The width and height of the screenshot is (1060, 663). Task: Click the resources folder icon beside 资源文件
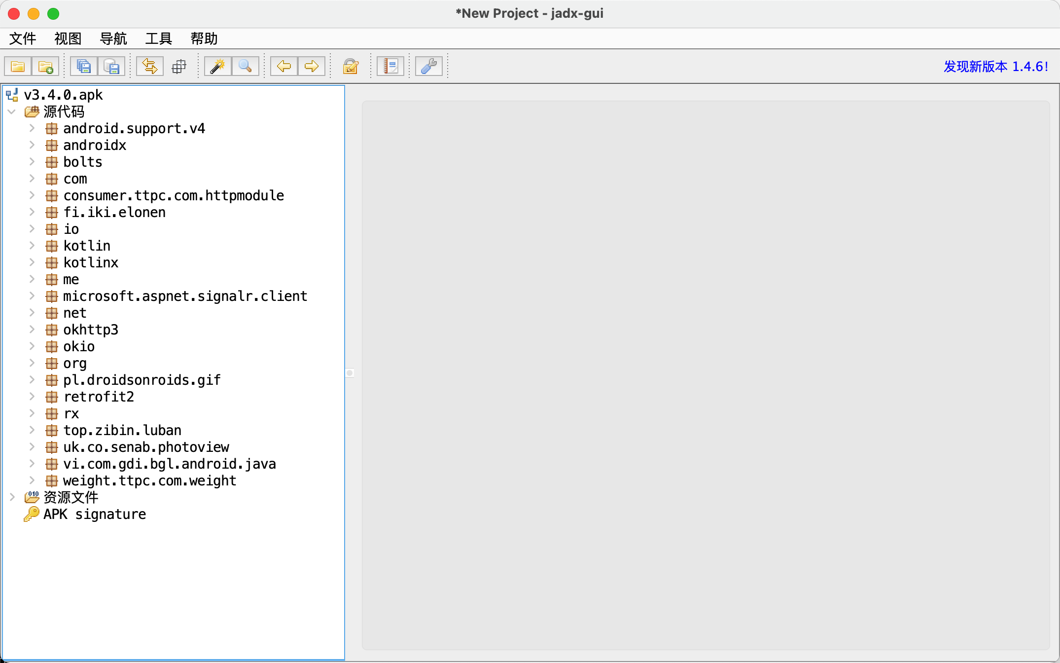[x=32, y=497]
